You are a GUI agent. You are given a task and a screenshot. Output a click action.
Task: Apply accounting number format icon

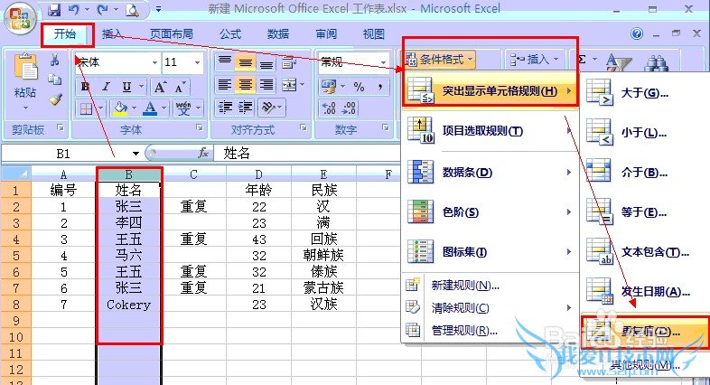(329, 86)
